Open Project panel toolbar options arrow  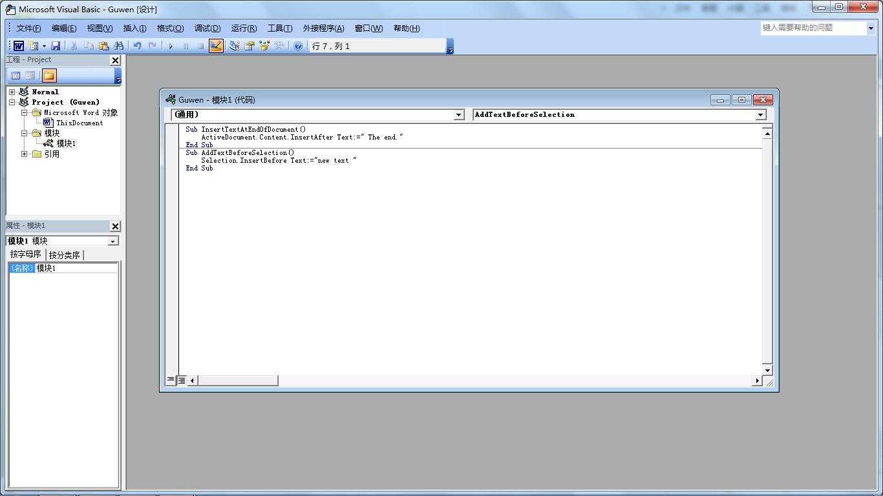click(118, 76)
